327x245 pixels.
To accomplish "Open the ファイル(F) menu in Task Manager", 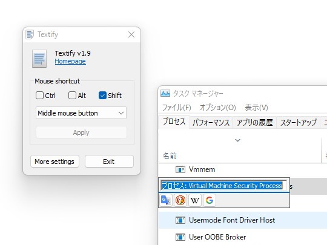I will 177,108.
